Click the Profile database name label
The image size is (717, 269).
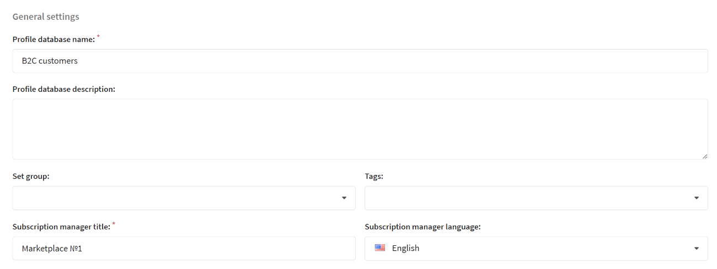(x=53, y=40)
